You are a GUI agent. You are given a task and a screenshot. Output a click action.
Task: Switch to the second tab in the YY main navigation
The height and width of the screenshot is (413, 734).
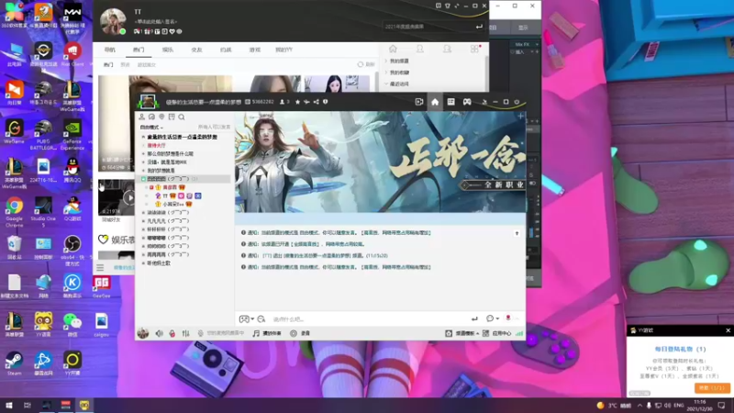139,50
